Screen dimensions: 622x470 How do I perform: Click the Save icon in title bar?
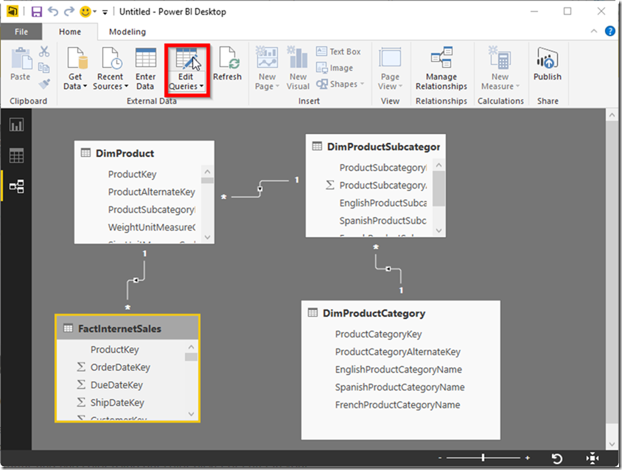point(37,12)
